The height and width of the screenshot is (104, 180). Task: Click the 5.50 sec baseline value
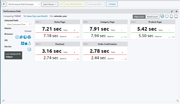146,36
